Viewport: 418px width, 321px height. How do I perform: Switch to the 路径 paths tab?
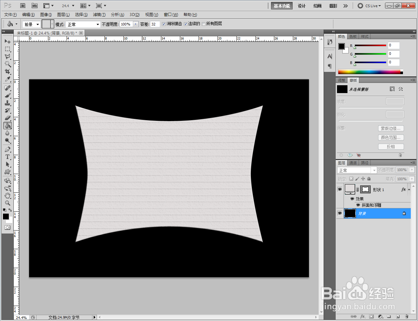365,163
